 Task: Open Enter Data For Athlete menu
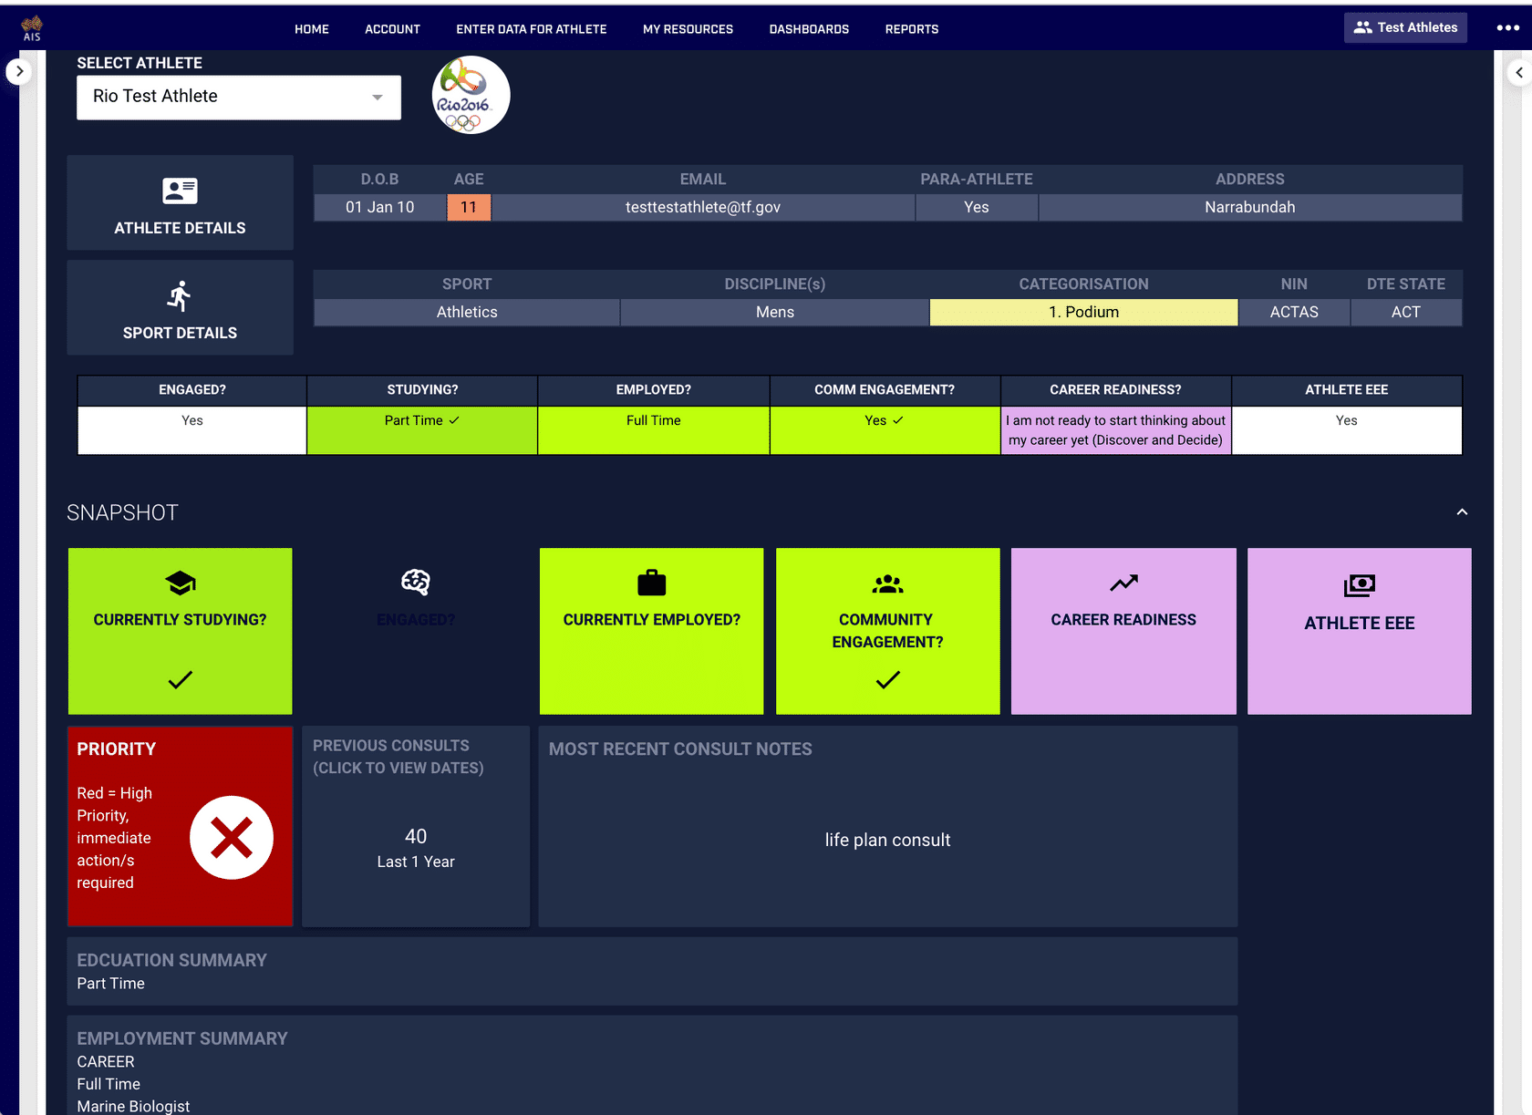(x=532, y=29)
